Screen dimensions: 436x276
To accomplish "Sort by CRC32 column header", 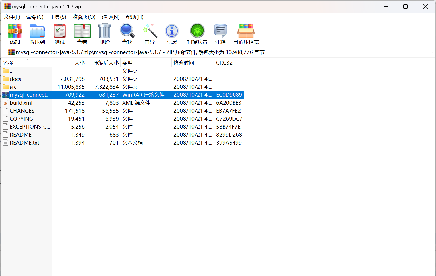I will pyautogui.click(x=229, y=63).
